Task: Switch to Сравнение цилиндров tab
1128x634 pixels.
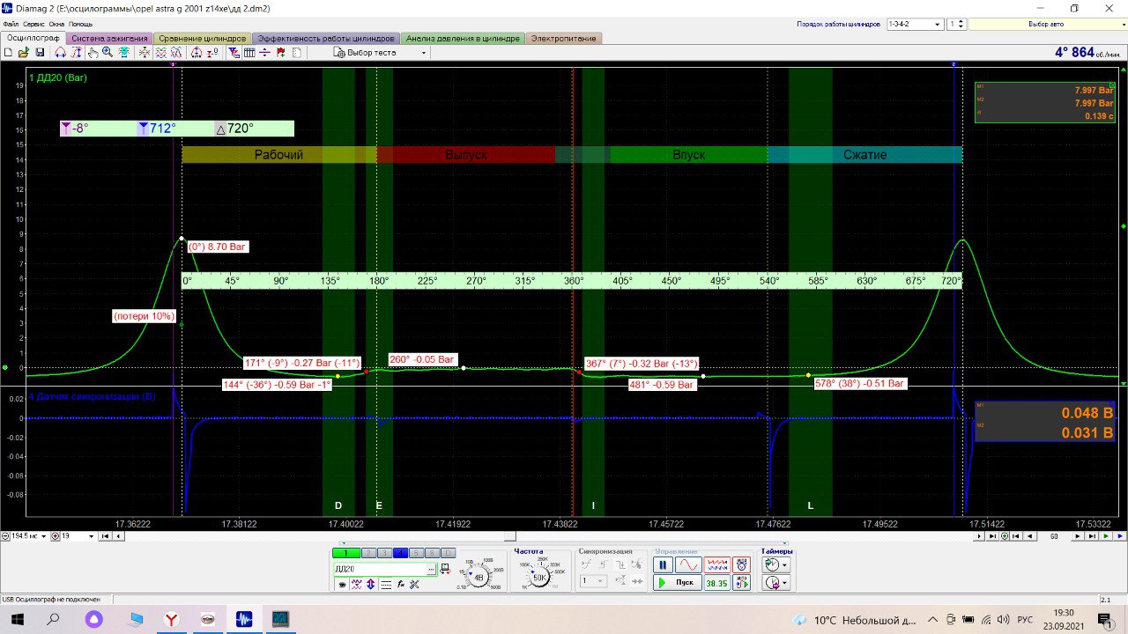Action: click(203, 39)
